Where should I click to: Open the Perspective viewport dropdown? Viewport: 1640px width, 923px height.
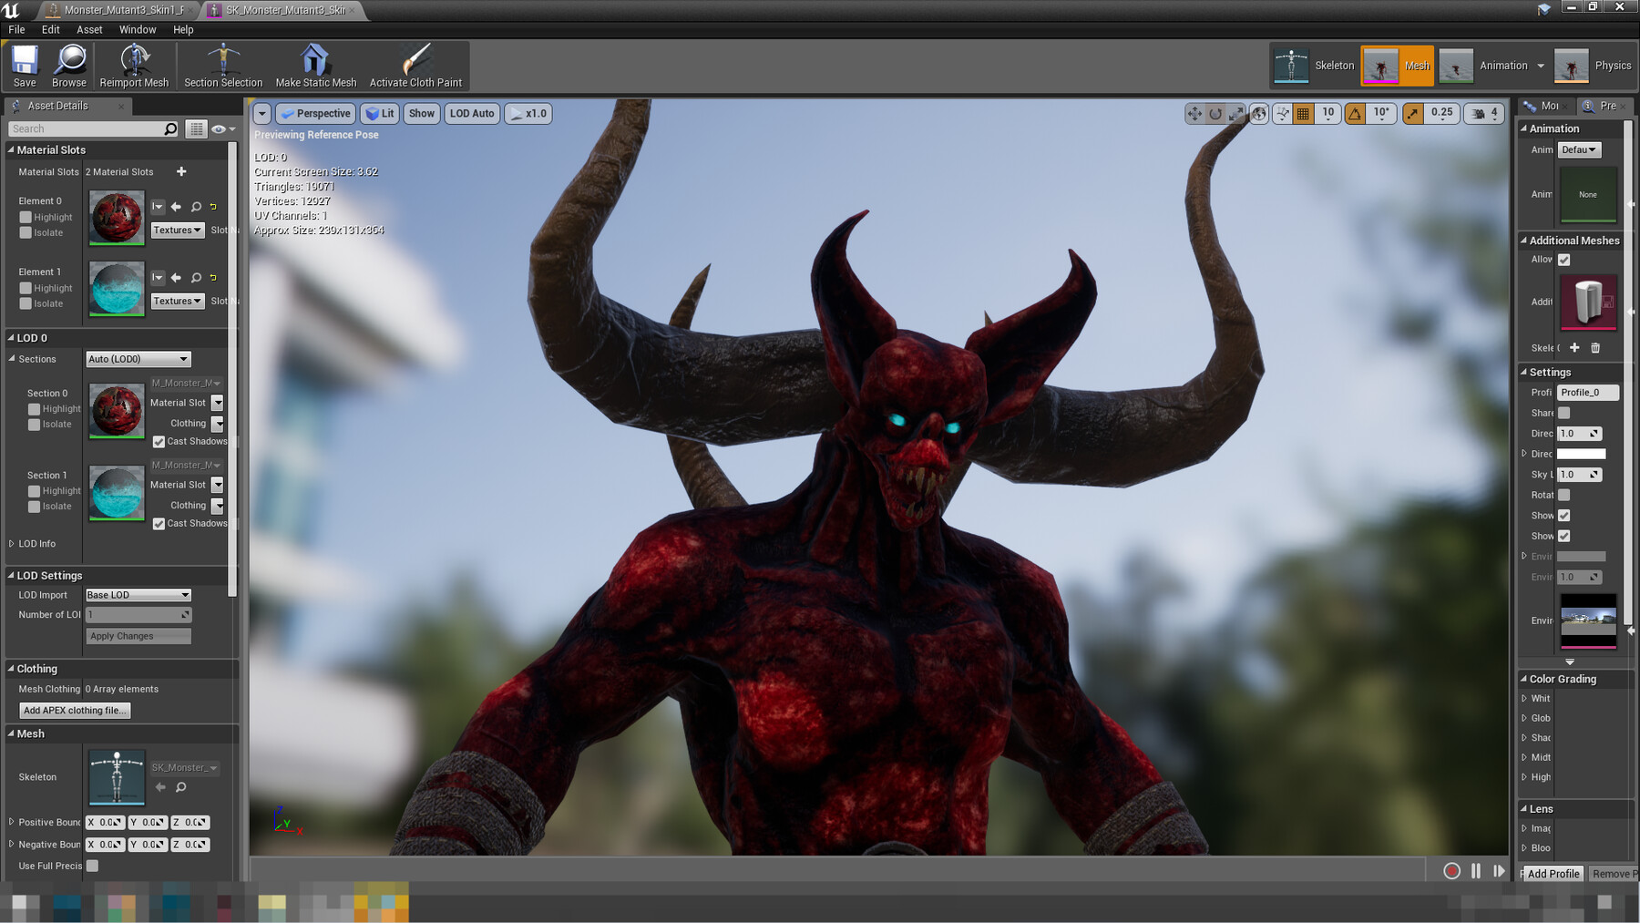(x=315, y=113)
